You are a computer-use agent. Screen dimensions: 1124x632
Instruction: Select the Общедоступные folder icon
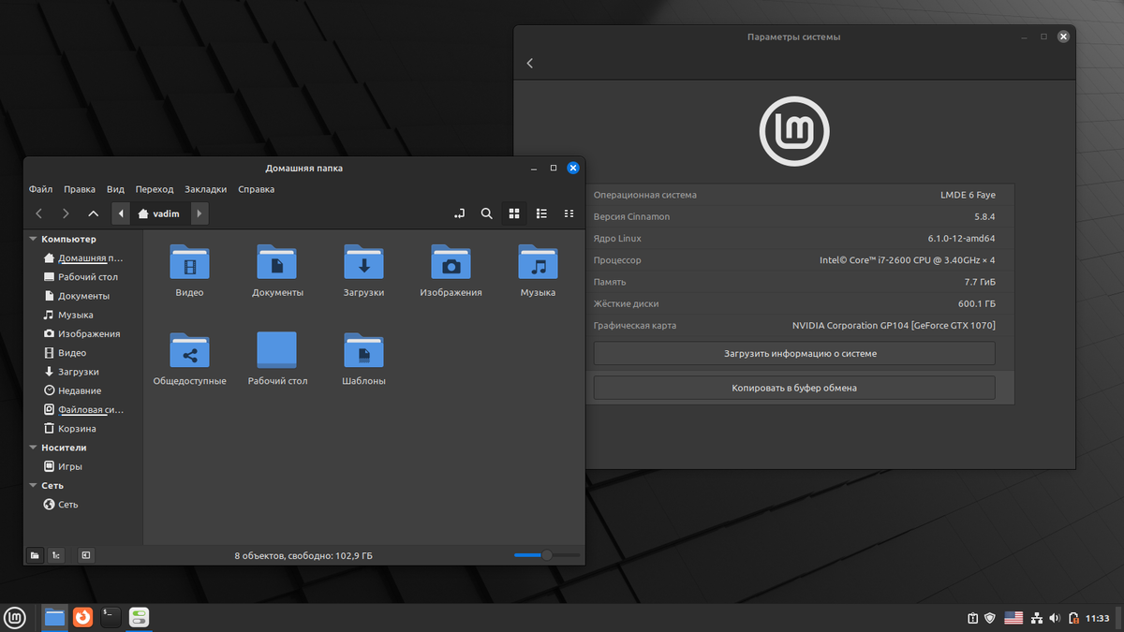click(189, 349)
